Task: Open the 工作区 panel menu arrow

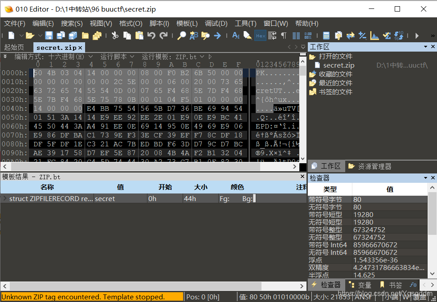Action: pos(425,47)
